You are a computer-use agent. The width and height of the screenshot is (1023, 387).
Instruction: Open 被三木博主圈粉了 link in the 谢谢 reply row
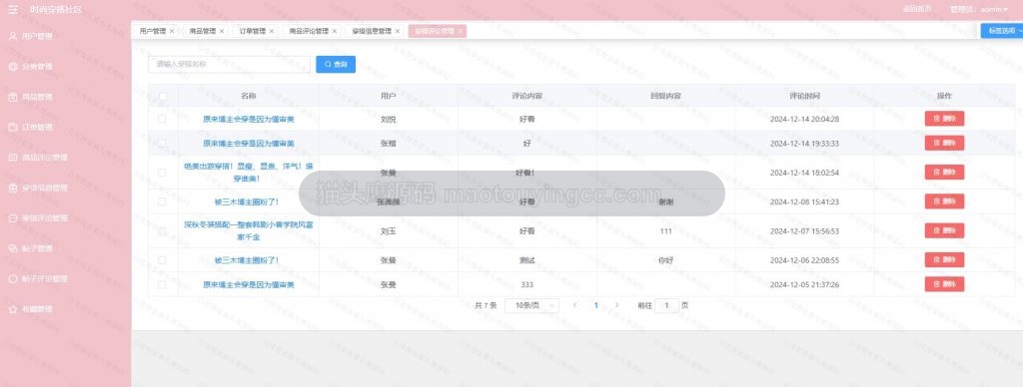click(x=247, y=201)
